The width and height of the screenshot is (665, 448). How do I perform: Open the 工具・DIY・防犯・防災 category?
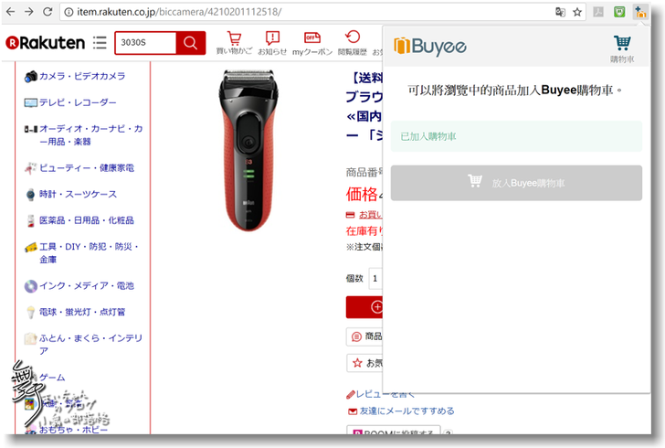click(x=89, y=253)
